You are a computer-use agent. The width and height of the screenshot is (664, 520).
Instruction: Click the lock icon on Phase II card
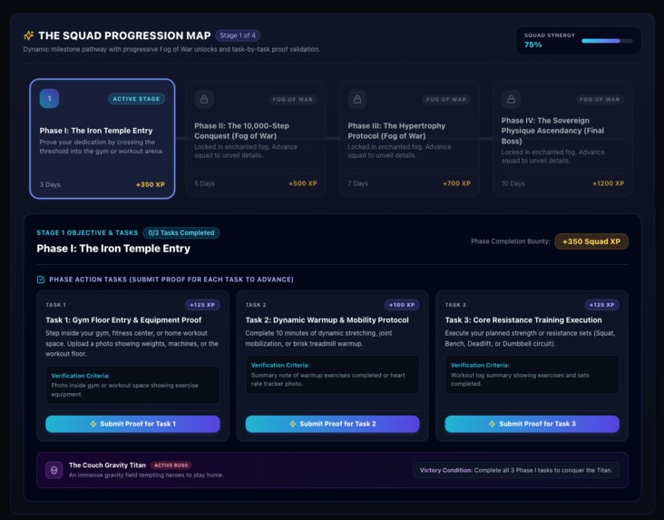[204, 99]
